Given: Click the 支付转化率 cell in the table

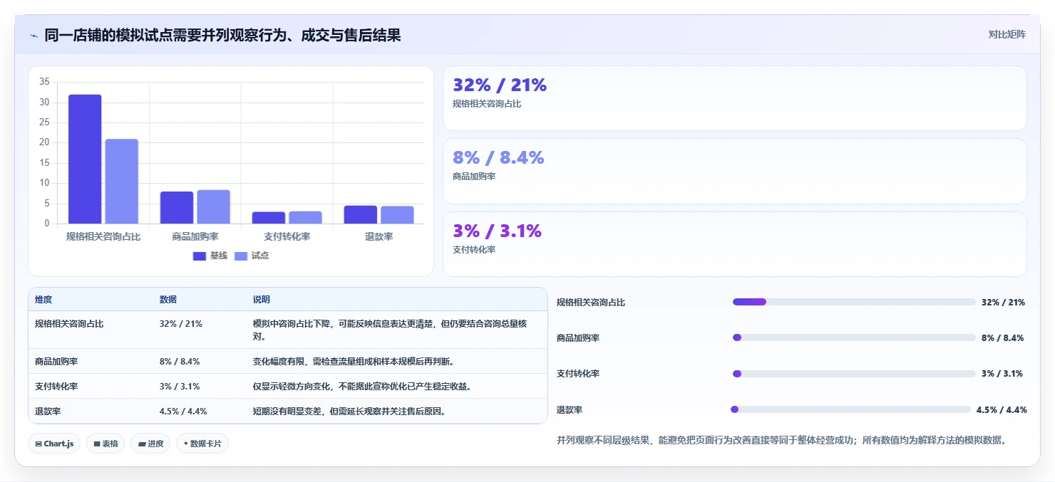Looking at the screenshot, I should pos(56,387).
